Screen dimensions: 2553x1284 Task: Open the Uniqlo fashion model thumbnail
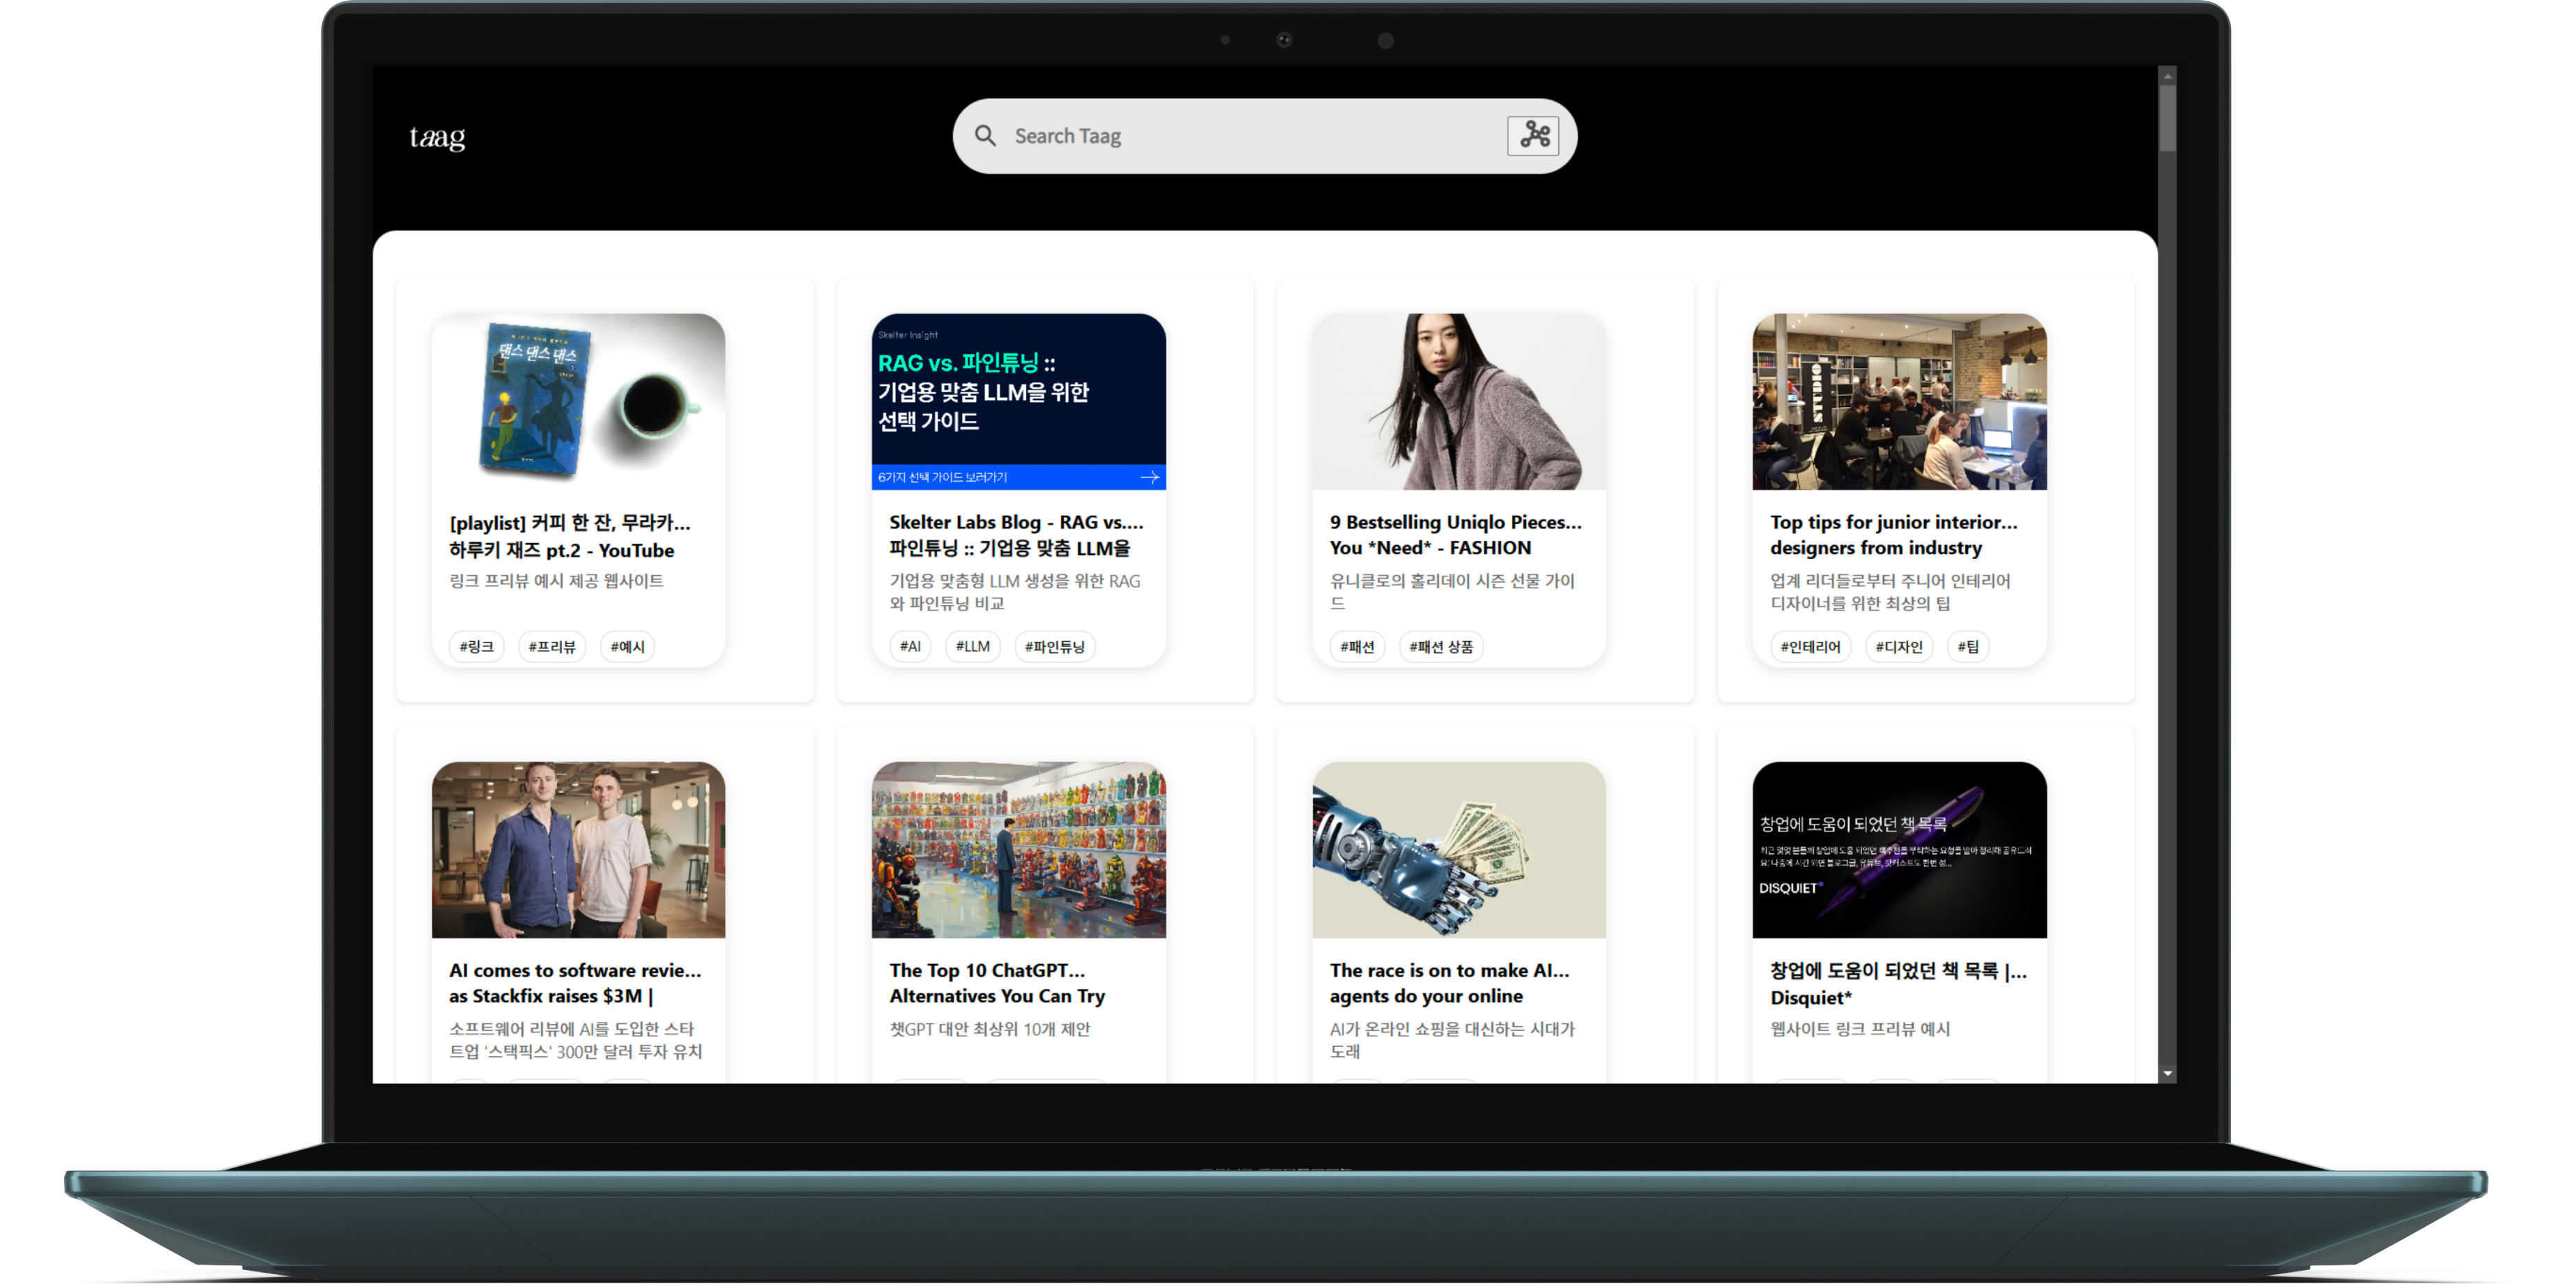tap(1459, 402)
